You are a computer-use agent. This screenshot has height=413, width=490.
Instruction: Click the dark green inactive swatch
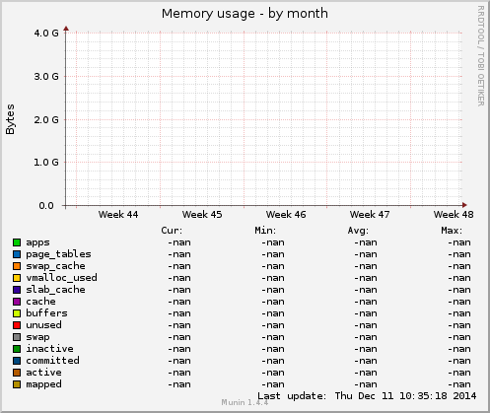pyautogui.click(x=17, y=349)
